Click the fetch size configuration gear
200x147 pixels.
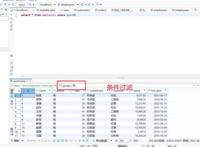(116, 141)
